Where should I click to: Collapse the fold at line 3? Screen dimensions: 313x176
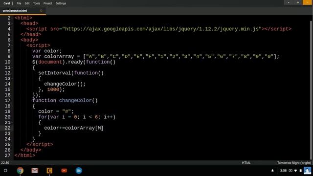12,23
